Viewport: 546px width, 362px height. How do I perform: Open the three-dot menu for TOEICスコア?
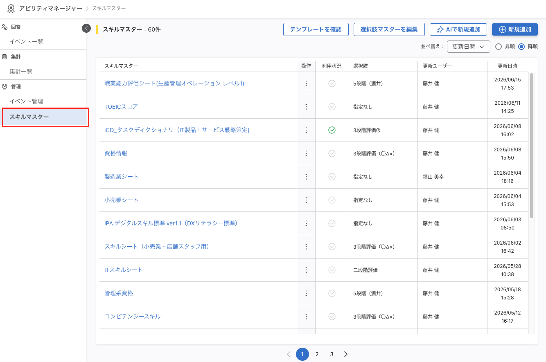[306, 107]
